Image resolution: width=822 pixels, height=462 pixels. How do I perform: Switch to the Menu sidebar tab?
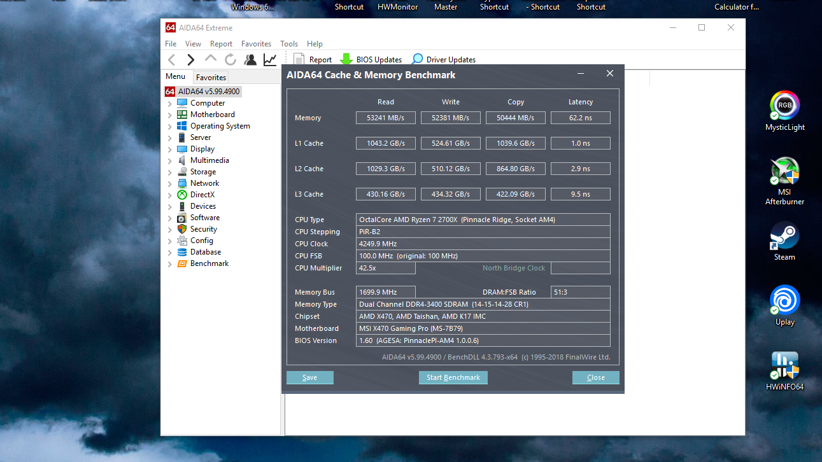[176, 76]
